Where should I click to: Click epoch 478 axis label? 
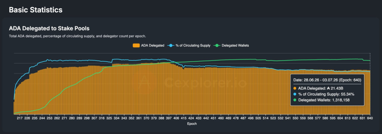[236, 118]
